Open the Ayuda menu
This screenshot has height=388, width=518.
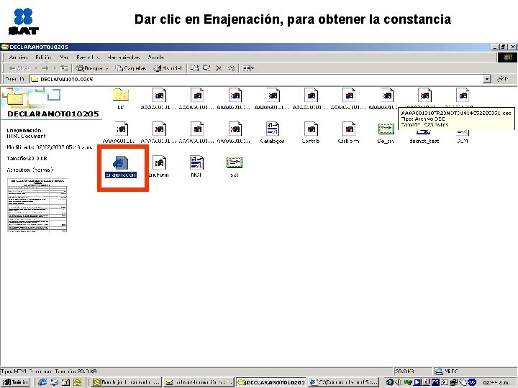click(155, 57)
